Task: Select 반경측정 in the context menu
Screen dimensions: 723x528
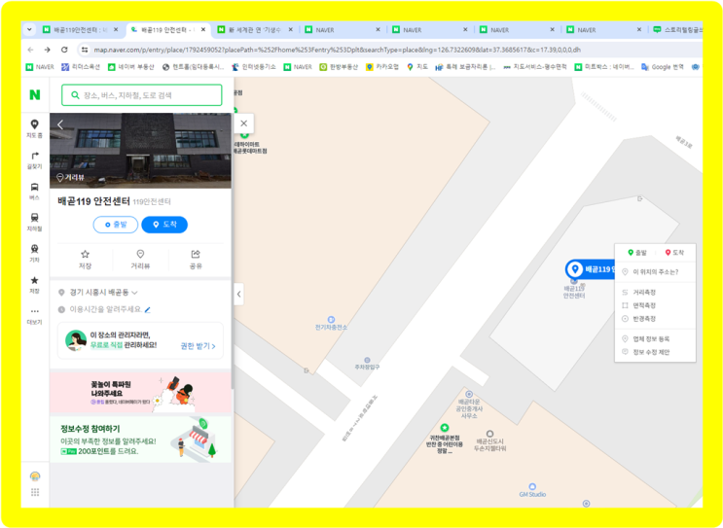Action: [655, 319]
